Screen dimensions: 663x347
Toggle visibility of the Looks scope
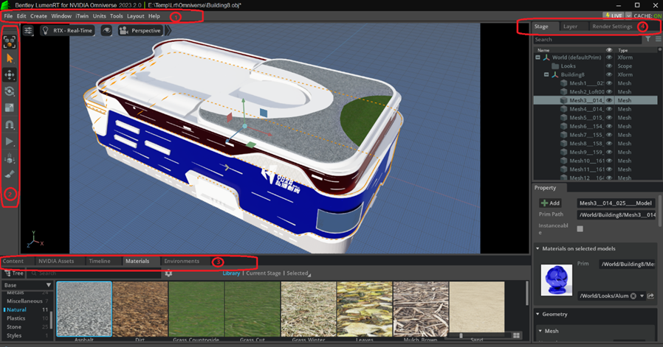609,66
